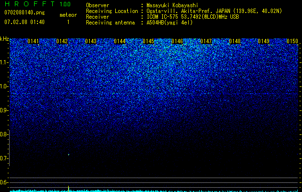
Task: Click the Receiving antenna label
Action: 110,23
